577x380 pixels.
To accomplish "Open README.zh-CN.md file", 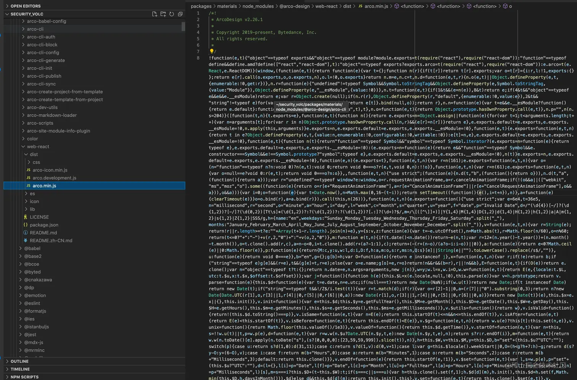I will tap(51, 241).
